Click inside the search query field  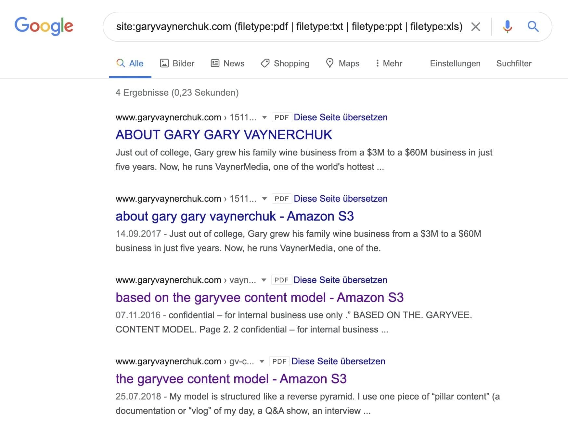click(289, 27)
